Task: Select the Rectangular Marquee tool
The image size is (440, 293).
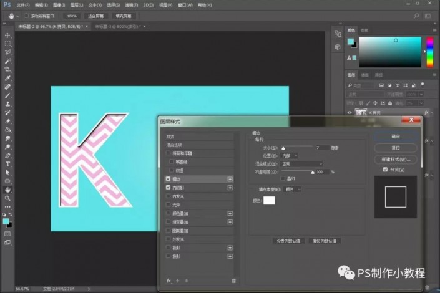Action: coord(7,44)
